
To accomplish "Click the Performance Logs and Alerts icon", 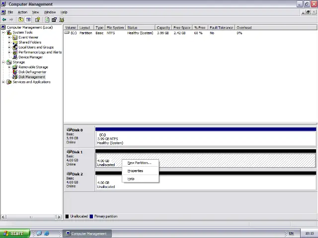I will [x=15, y=52].
